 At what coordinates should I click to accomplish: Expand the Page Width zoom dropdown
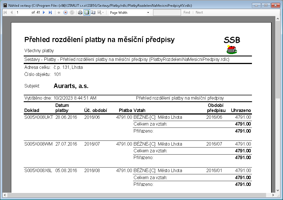click(x=148, y=13)
